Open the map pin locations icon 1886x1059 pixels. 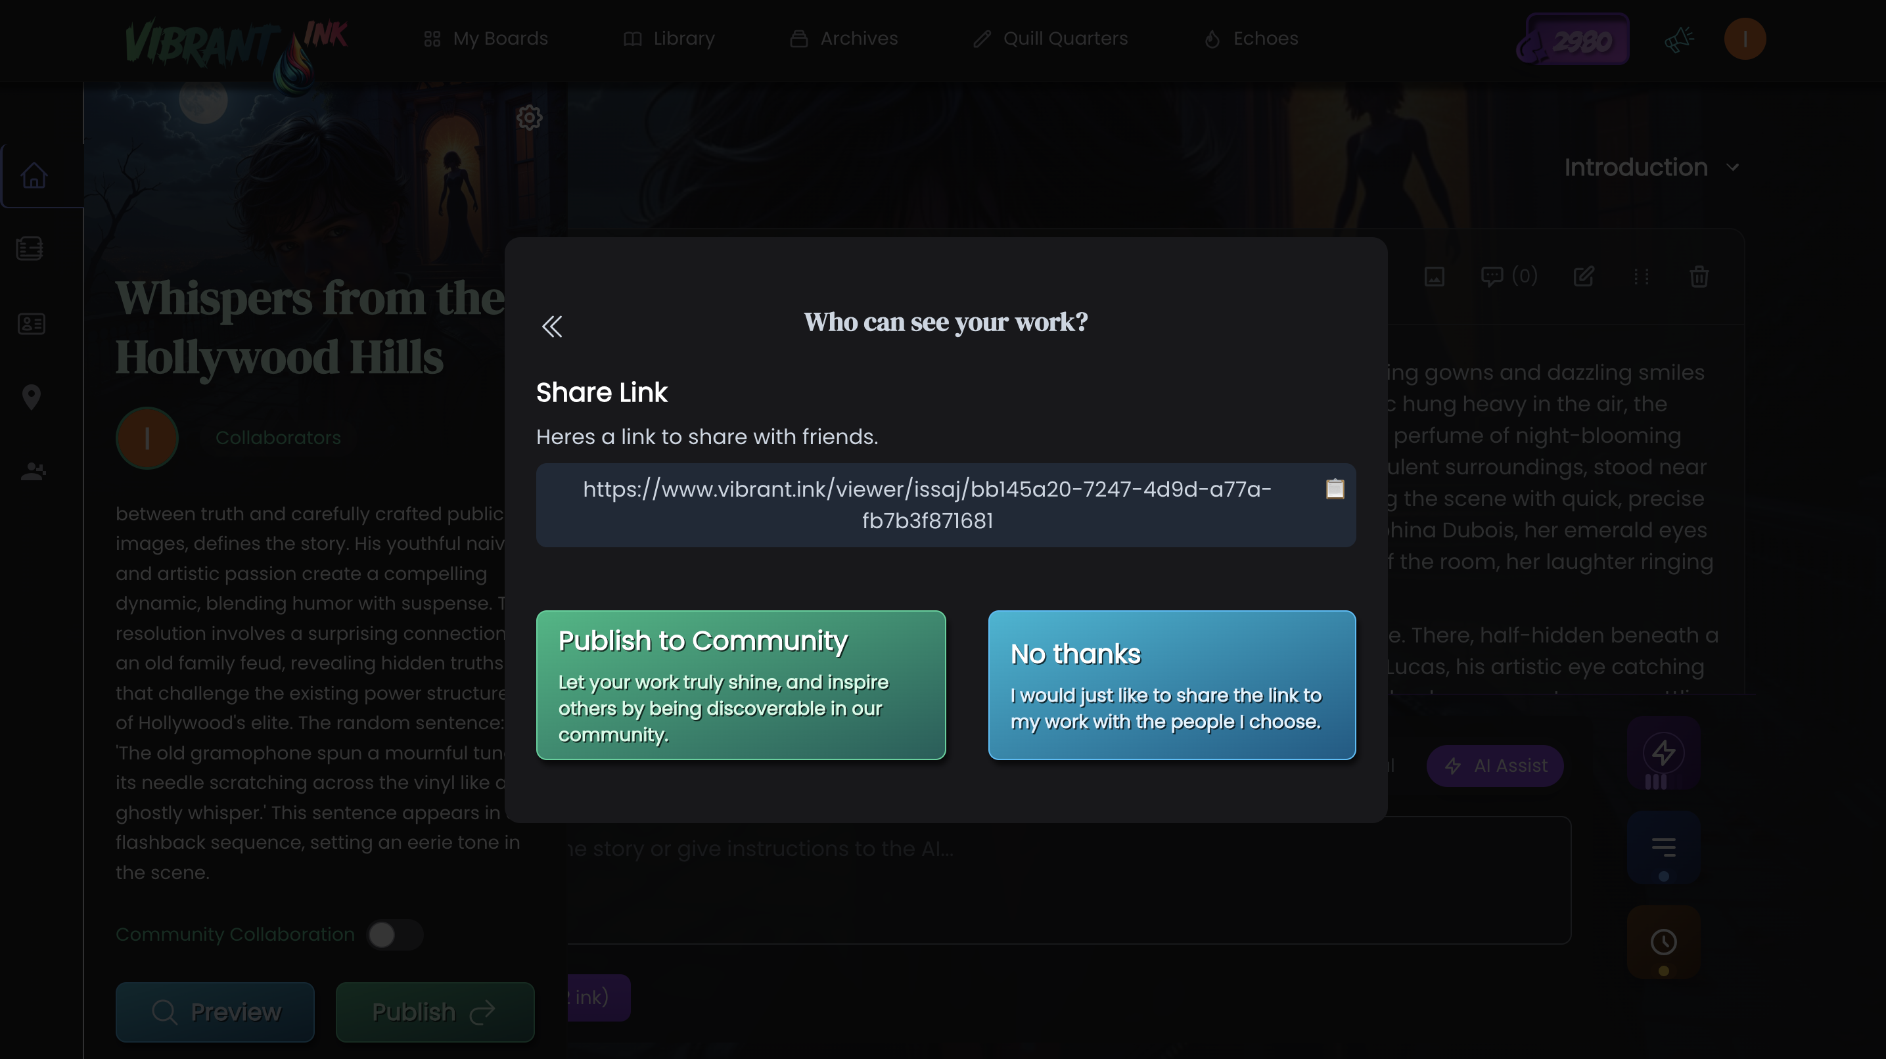pyautogui.click(x=32, y=397)
